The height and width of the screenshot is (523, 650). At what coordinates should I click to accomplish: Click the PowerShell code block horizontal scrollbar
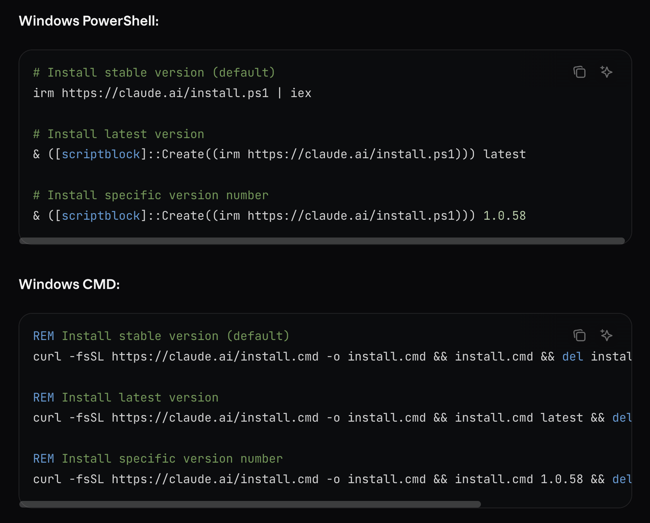(x=322, y=241)
